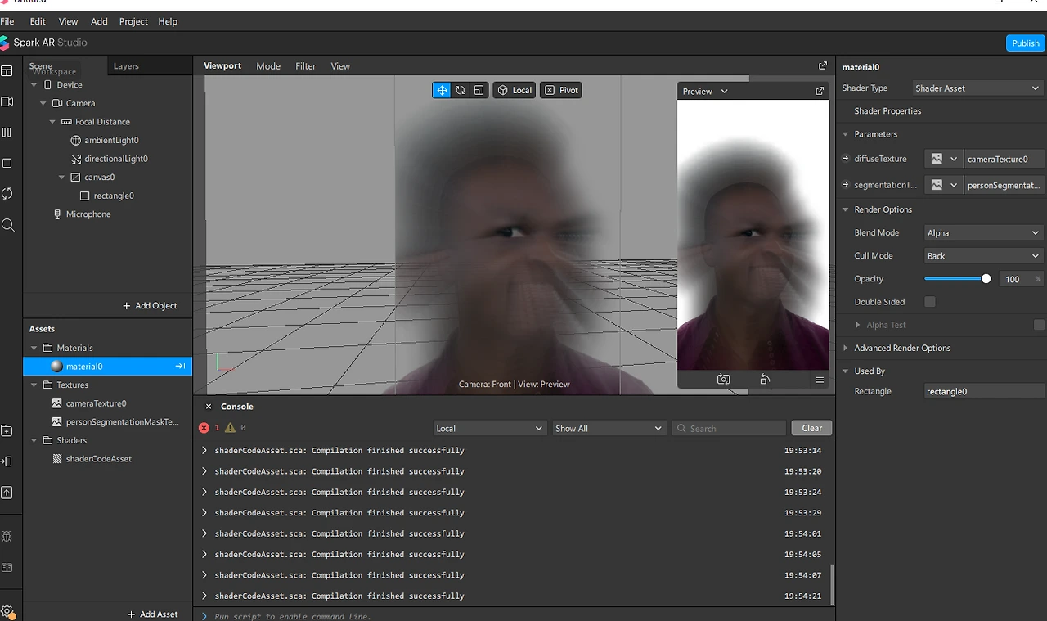Open the console Show All filter dropdown
This screenshot has width=1047, height=621.
609,428
